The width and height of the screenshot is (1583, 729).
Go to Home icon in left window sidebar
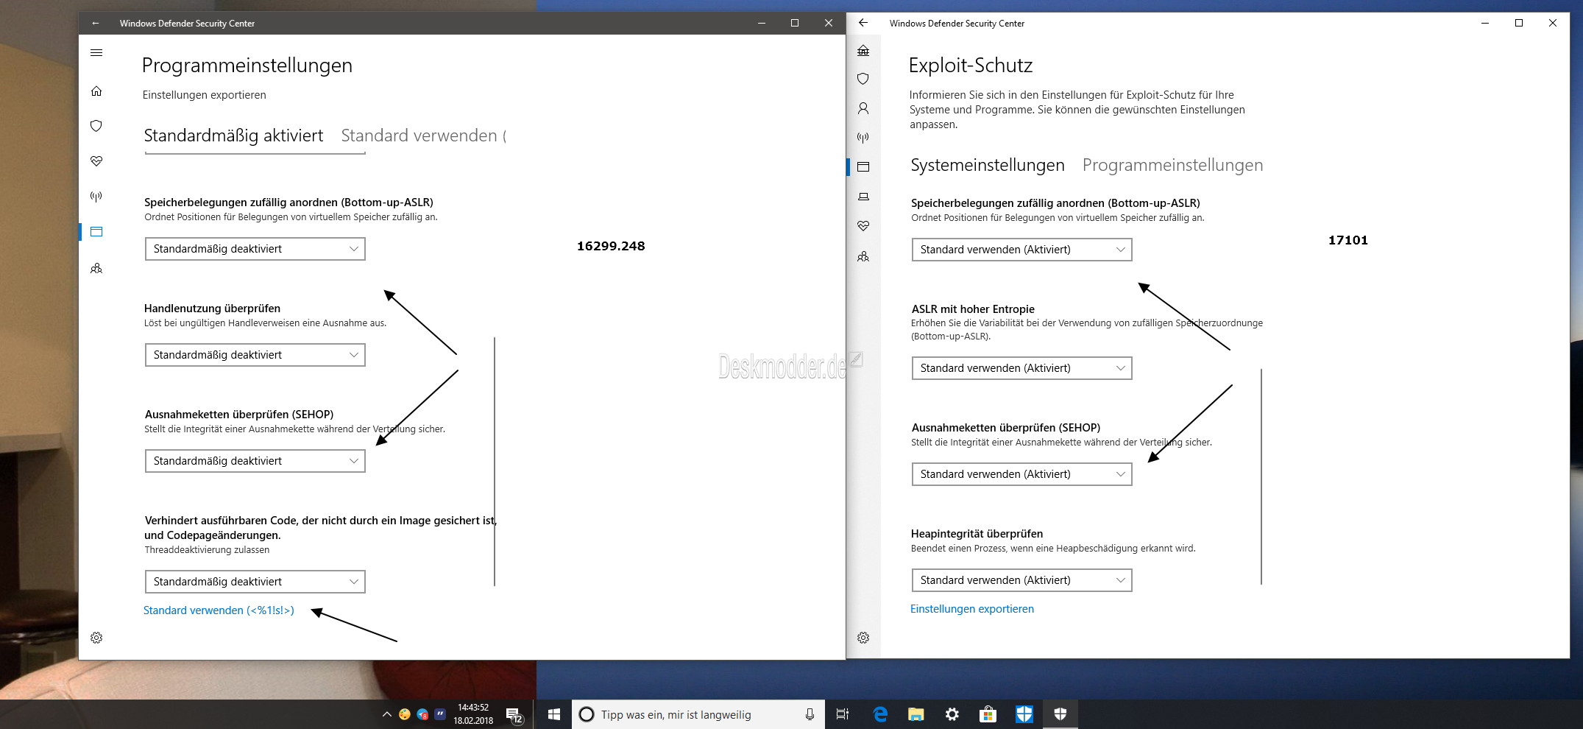(96, 91)
